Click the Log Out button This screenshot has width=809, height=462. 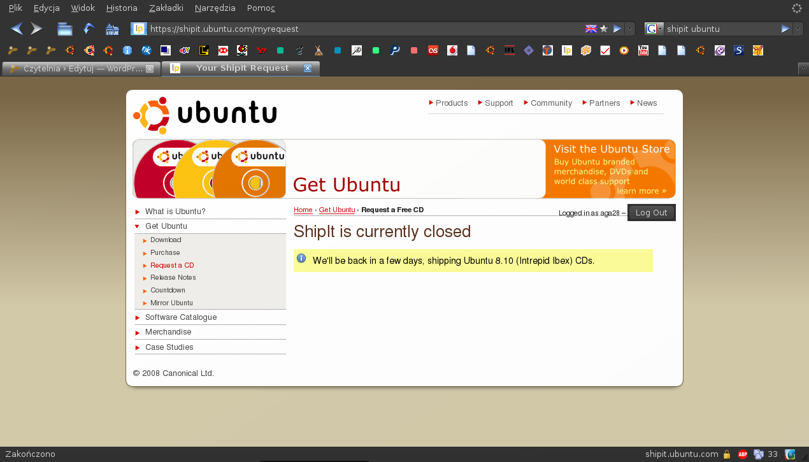point(651,213)
